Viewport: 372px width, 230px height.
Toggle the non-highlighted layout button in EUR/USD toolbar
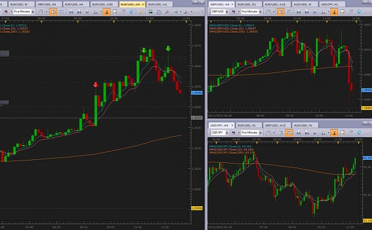click(61, 12)
